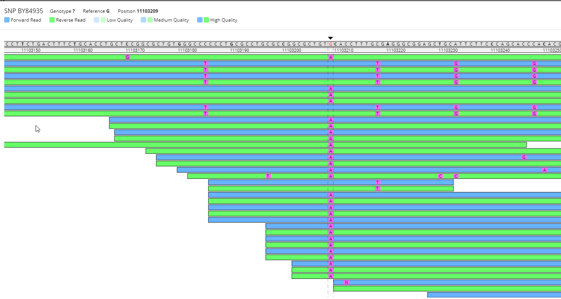This screenshot has width=561, height=299.
Task: Click the black triangle SNP position marker
Action: tap(330, 38)
